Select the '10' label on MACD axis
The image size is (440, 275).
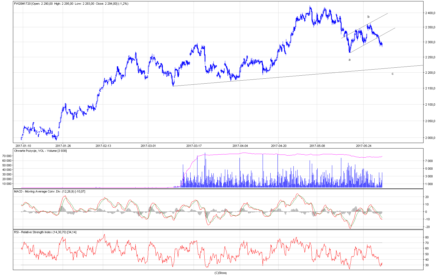[427, 204]
